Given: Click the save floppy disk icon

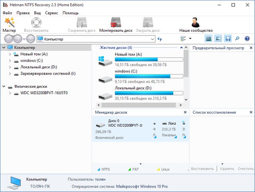Looking at the screenshot, I should [x=228, y=39].
